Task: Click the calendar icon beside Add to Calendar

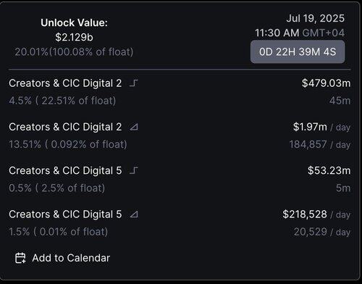Action: pos(20,258)
